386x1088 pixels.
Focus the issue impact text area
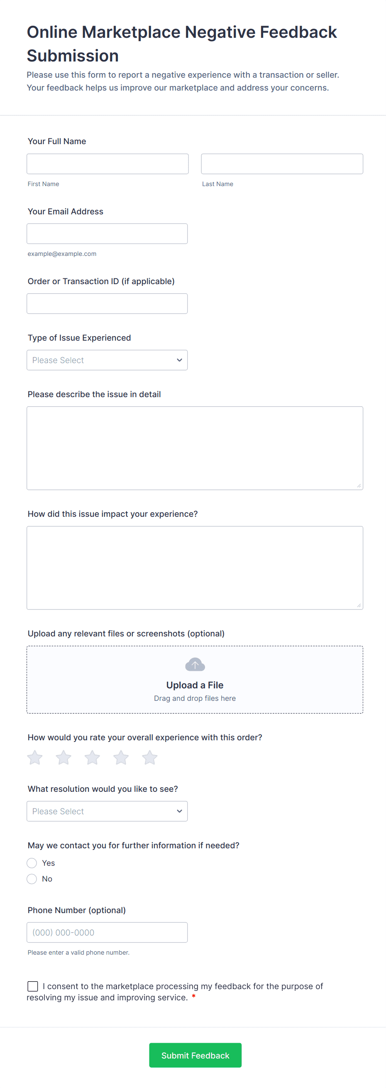point(195,567)
